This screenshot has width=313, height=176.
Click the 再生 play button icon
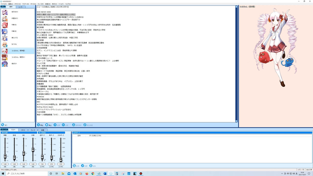38,125
